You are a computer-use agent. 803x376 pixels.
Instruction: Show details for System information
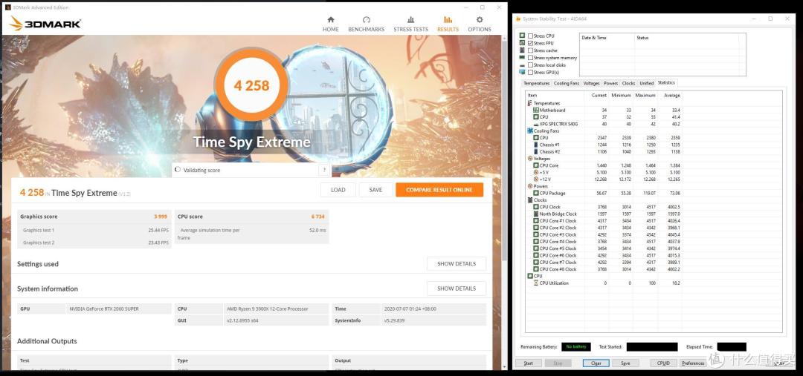[457, 288]
